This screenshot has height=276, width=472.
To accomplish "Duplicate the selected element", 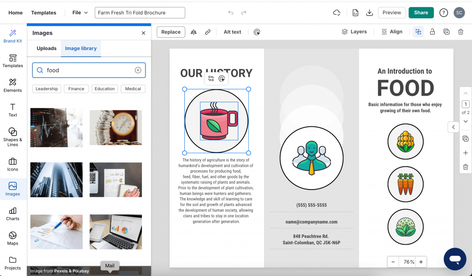I will (446, 32).
